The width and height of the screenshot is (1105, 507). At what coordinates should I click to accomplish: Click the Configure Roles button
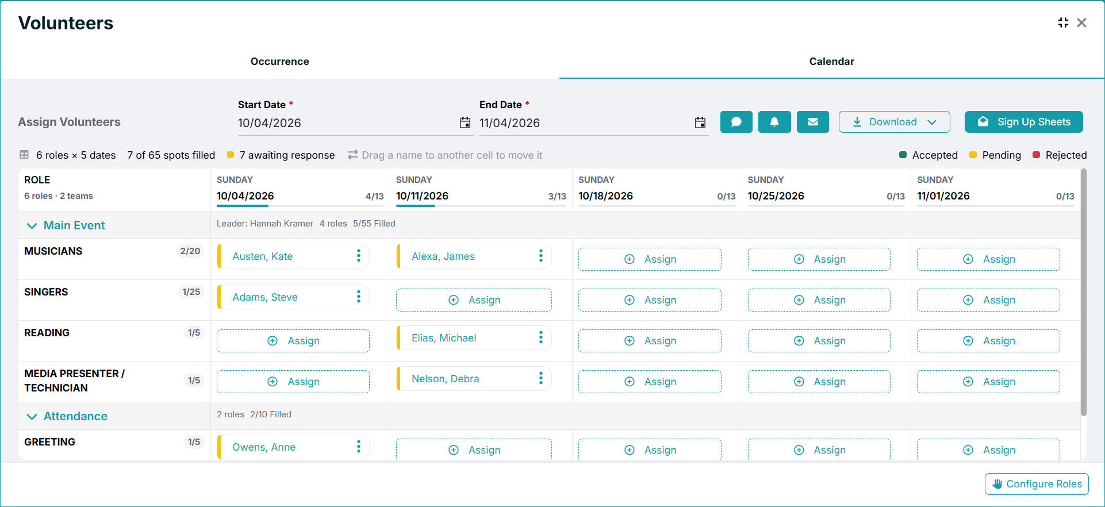pyautogui.click(x=1037, y=484)
